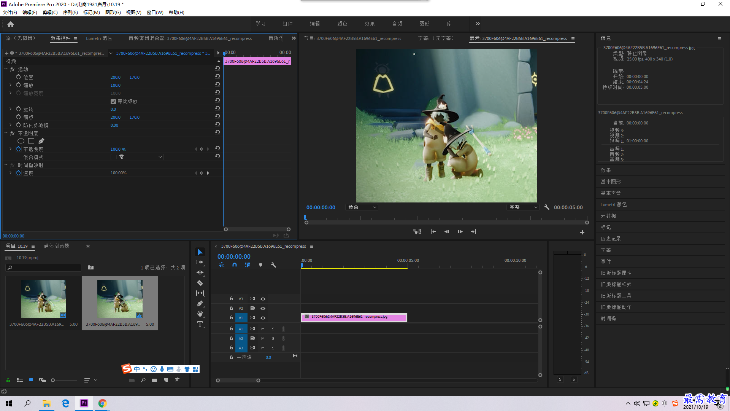The width and height of the screenshot is (730, 411).
Task: Click the Home icon
Action: 11,24
